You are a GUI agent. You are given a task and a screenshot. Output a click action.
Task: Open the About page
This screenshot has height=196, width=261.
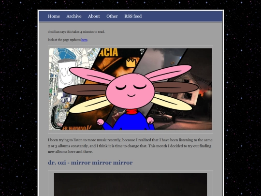coord(94,16)
